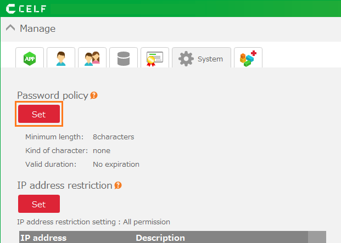
Task: Show help for Password policy
Action: click(x=94, y=95)
